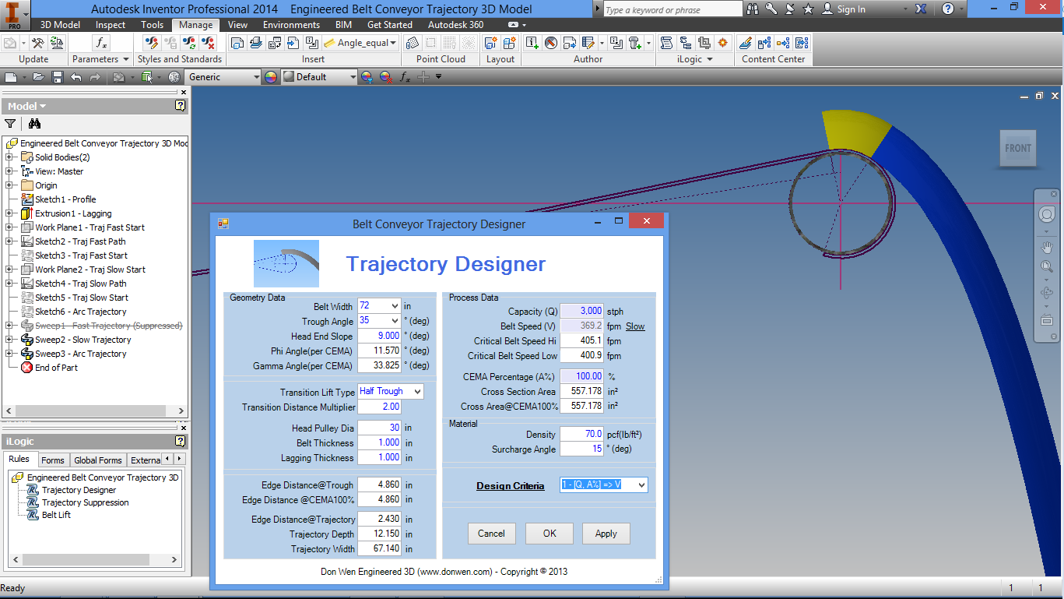
Task: Click the Styles Editor icon in the ribbon
Action: [152, 43]
